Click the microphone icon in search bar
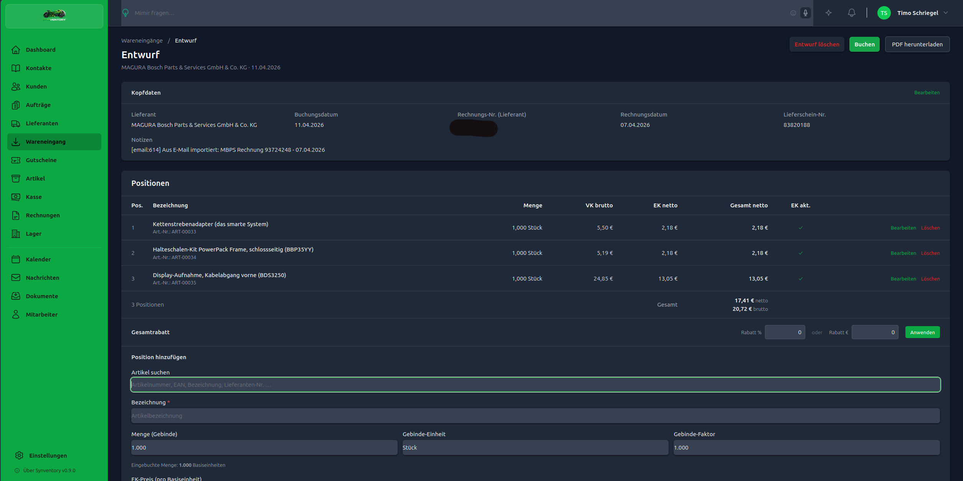 coord(805,13)
